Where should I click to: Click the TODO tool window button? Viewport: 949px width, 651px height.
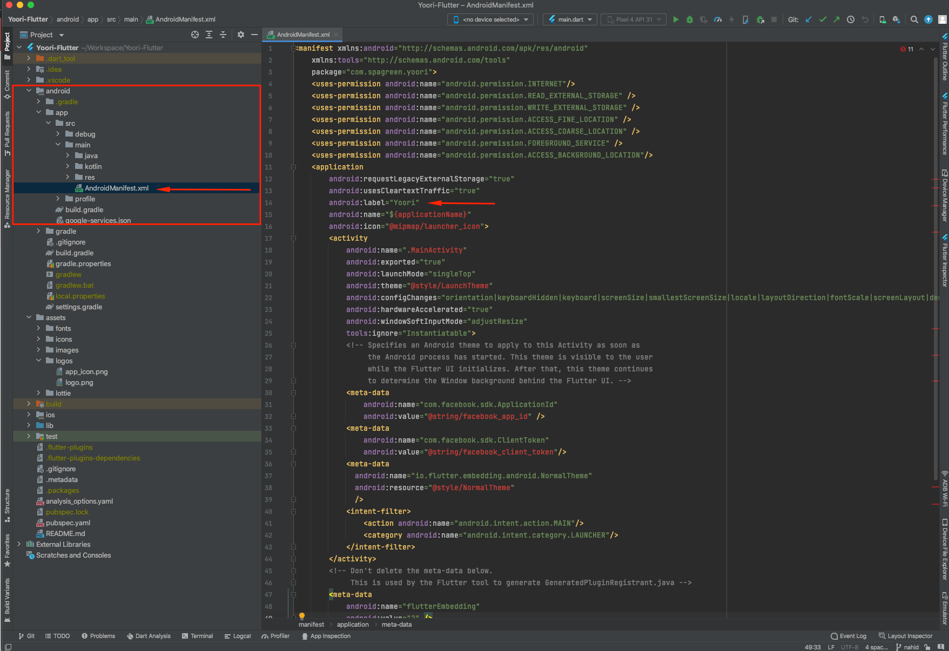57,636
